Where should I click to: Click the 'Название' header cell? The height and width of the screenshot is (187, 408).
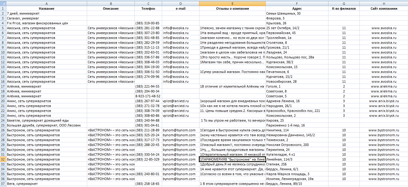pos(46,9)
